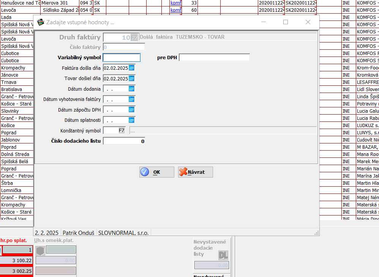This screenshot has width=379, height=277.
Task: Open calendar picker for Faktúra došla dňa
Action: pos(131,68)
